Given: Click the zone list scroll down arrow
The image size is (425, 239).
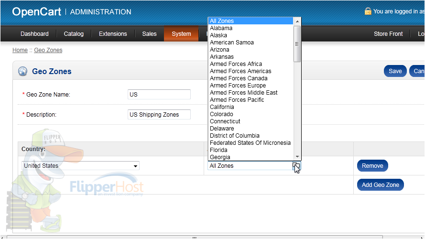Looking at the screenshot, I should click(x=297, y=157).
